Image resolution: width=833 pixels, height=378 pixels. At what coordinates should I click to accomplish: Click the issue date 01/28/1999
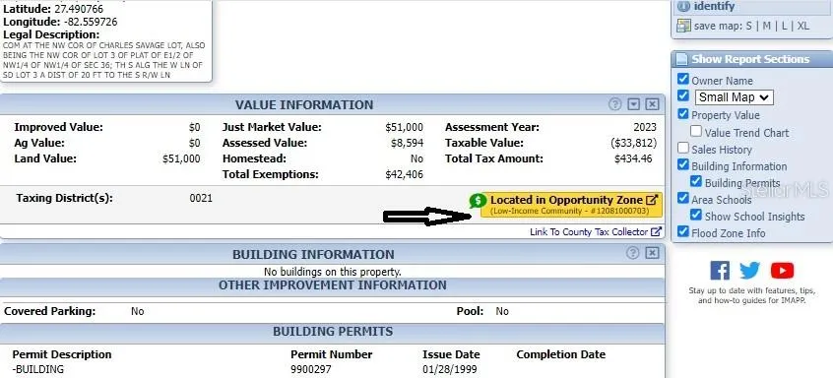pyautogui.click(x=450, y=369)
